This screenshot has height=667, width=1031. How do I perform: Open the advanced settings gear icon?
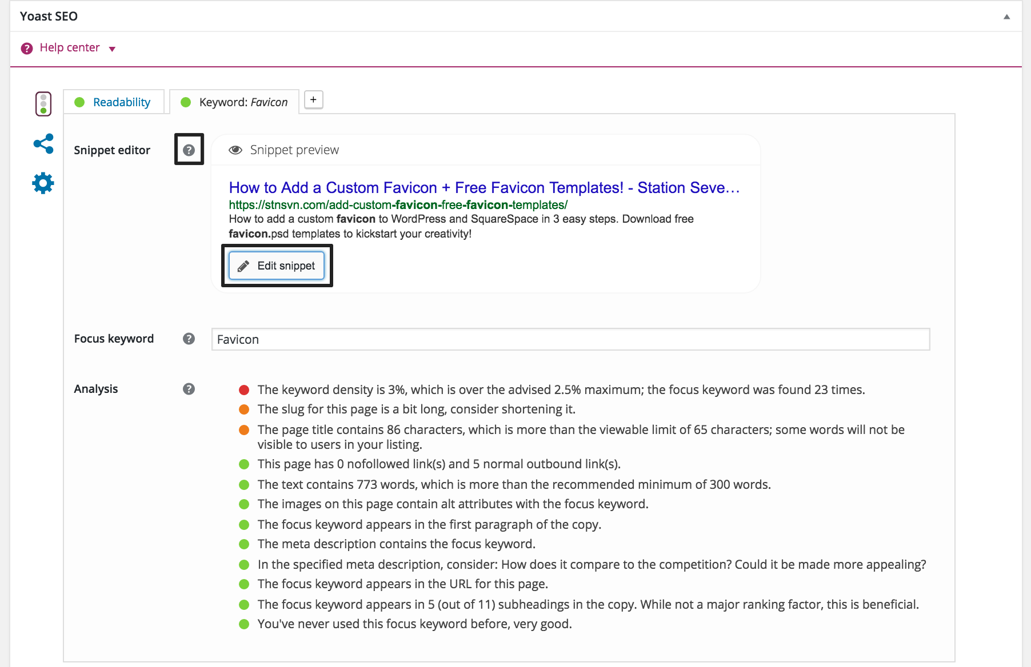point(43,183)
